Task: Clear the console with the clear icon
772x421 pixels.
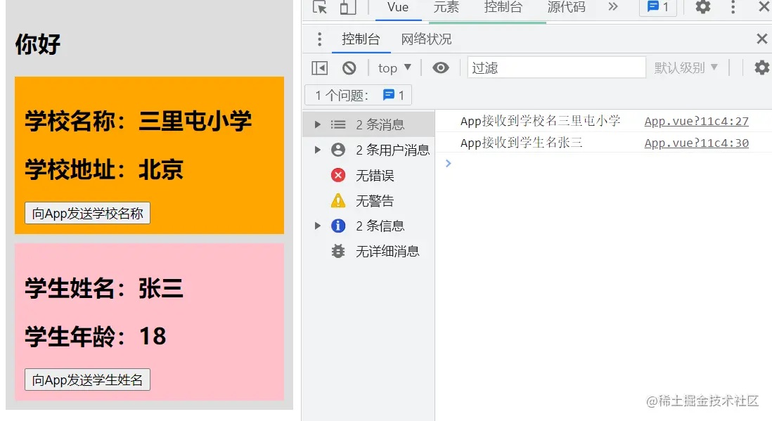Action: pyautogui.click(x=351, y=67)
